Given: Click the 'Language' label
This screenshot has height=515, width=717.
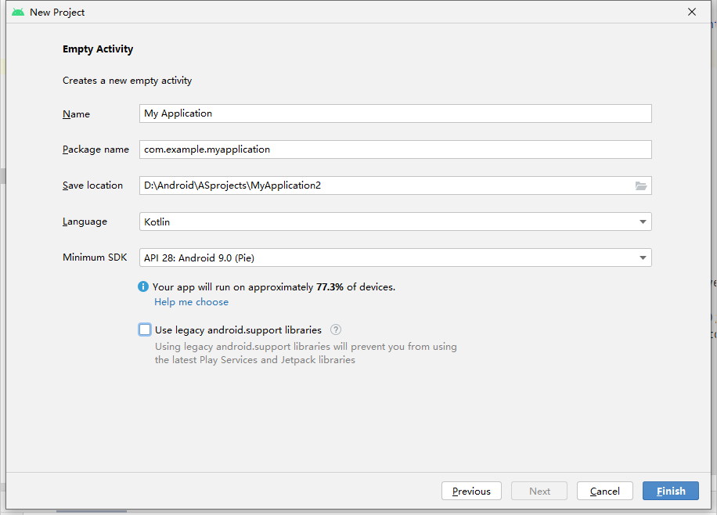Looking at the screenshot, I should click(85, 221).
